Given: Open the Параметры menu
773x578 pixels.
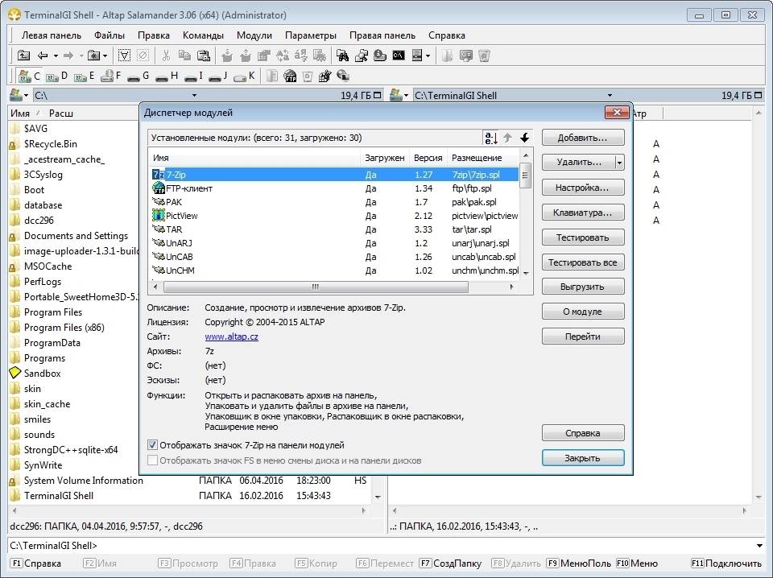Looking at the screenshot, I should [x=311, y=35].
